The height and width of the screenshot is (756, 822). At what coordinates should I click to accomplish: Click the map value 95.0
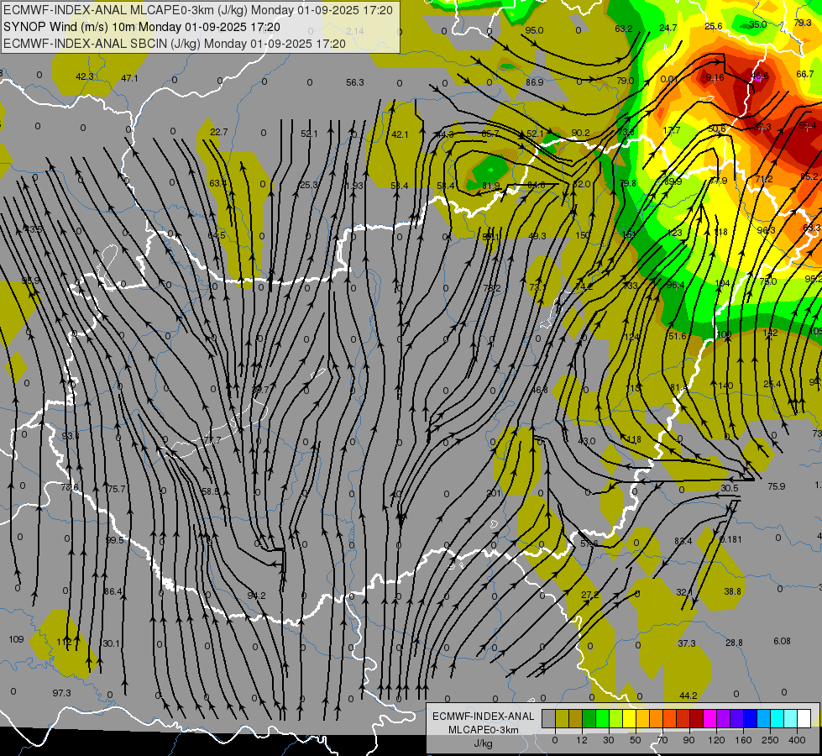click(x=534, y=30)
